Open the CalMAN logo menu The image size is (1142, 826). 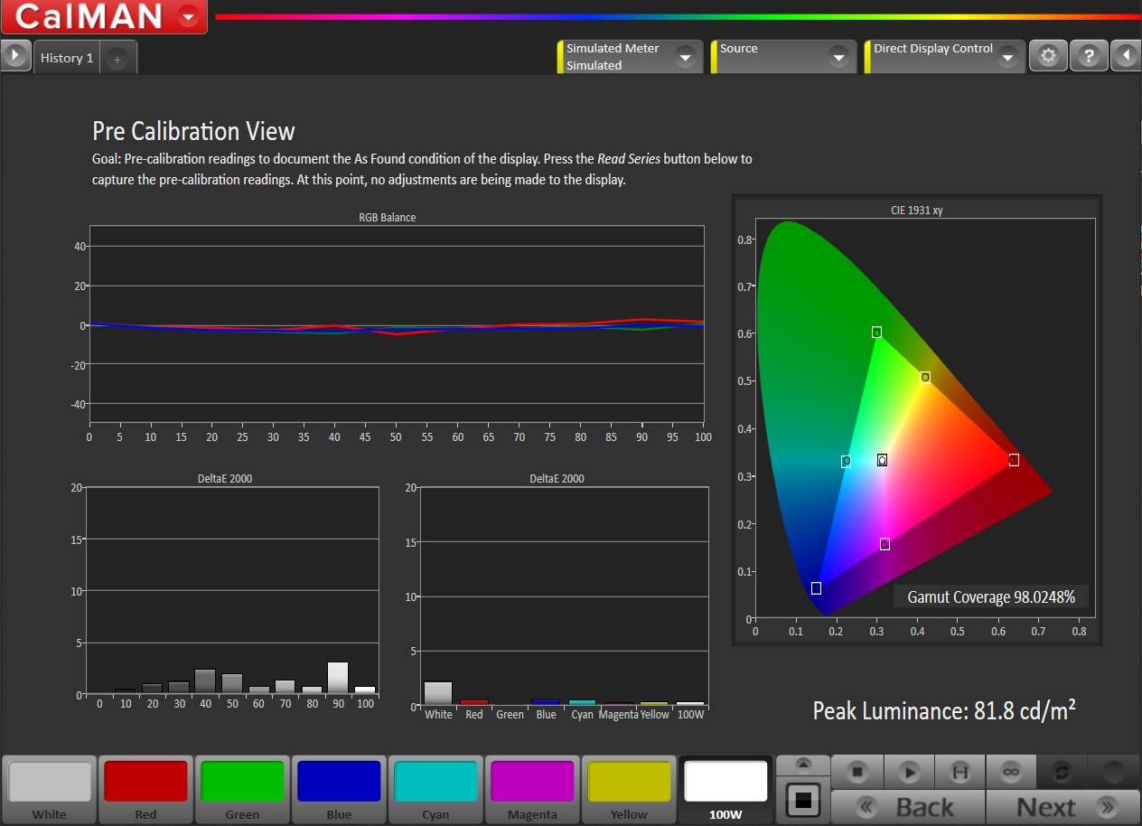click(188, 16)
